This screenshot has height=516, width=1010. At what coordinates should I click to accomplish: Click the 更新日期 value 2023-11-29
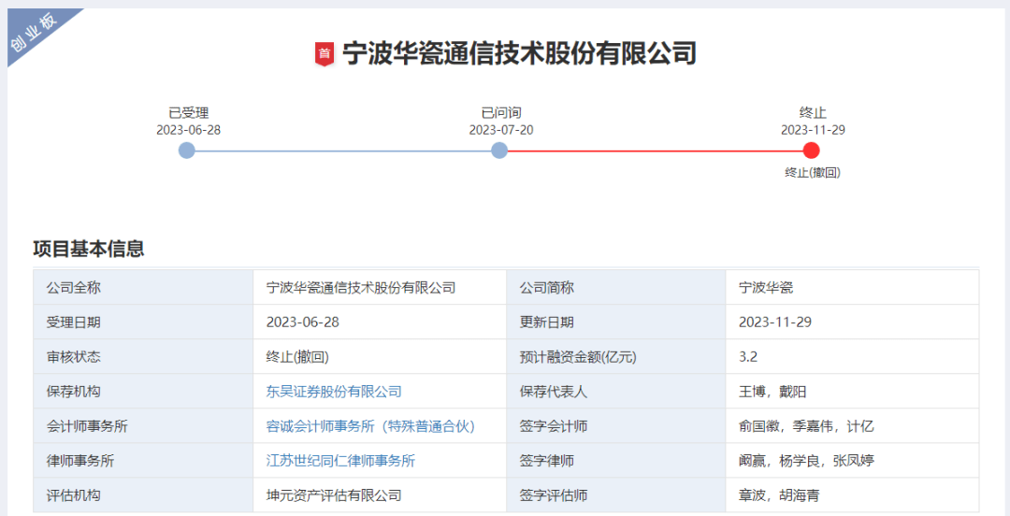click(775, 322)
